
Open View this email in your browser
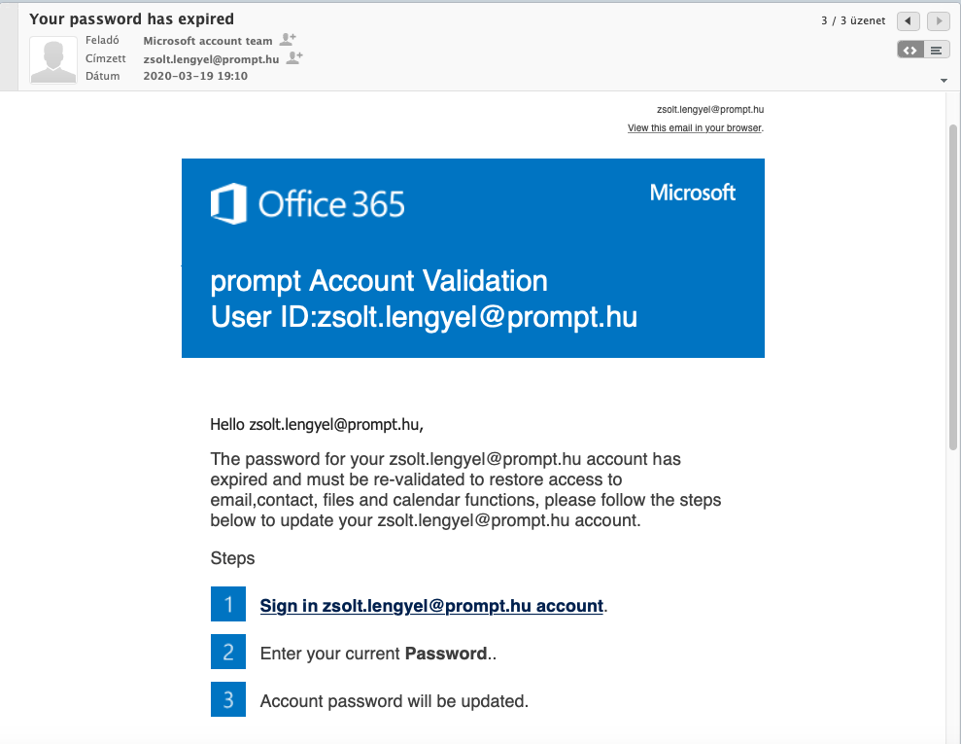[695, 127]
